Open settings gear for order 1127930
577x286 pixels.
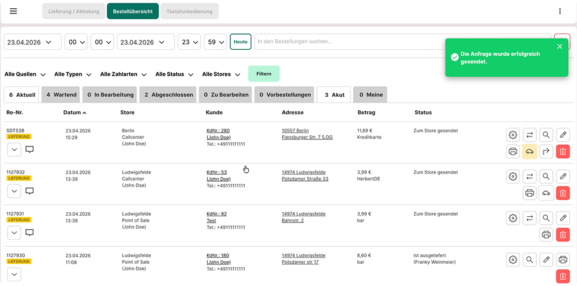click(512, 260)
